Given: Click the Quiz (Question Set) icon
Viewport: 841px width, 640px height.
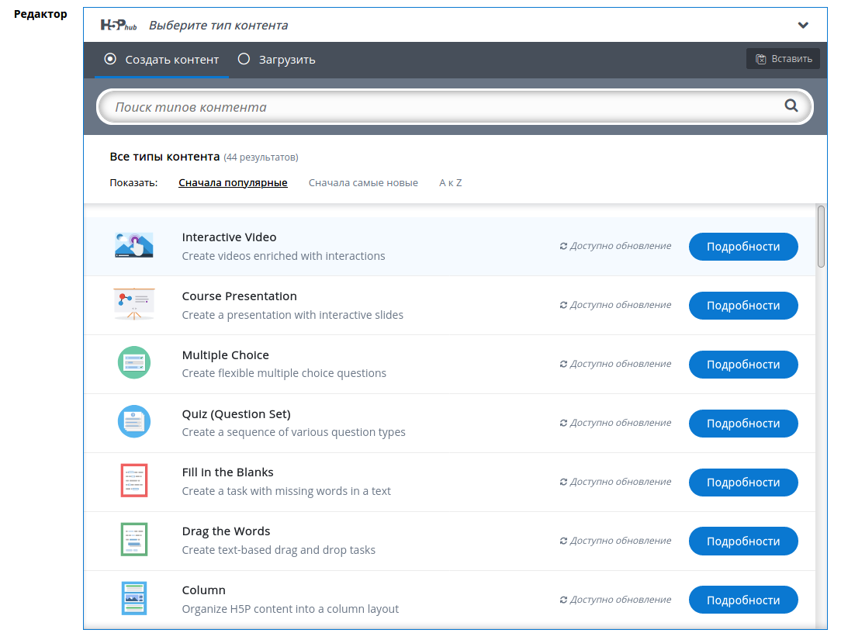Looking at the screenshot, I should [x=133, y=422].
